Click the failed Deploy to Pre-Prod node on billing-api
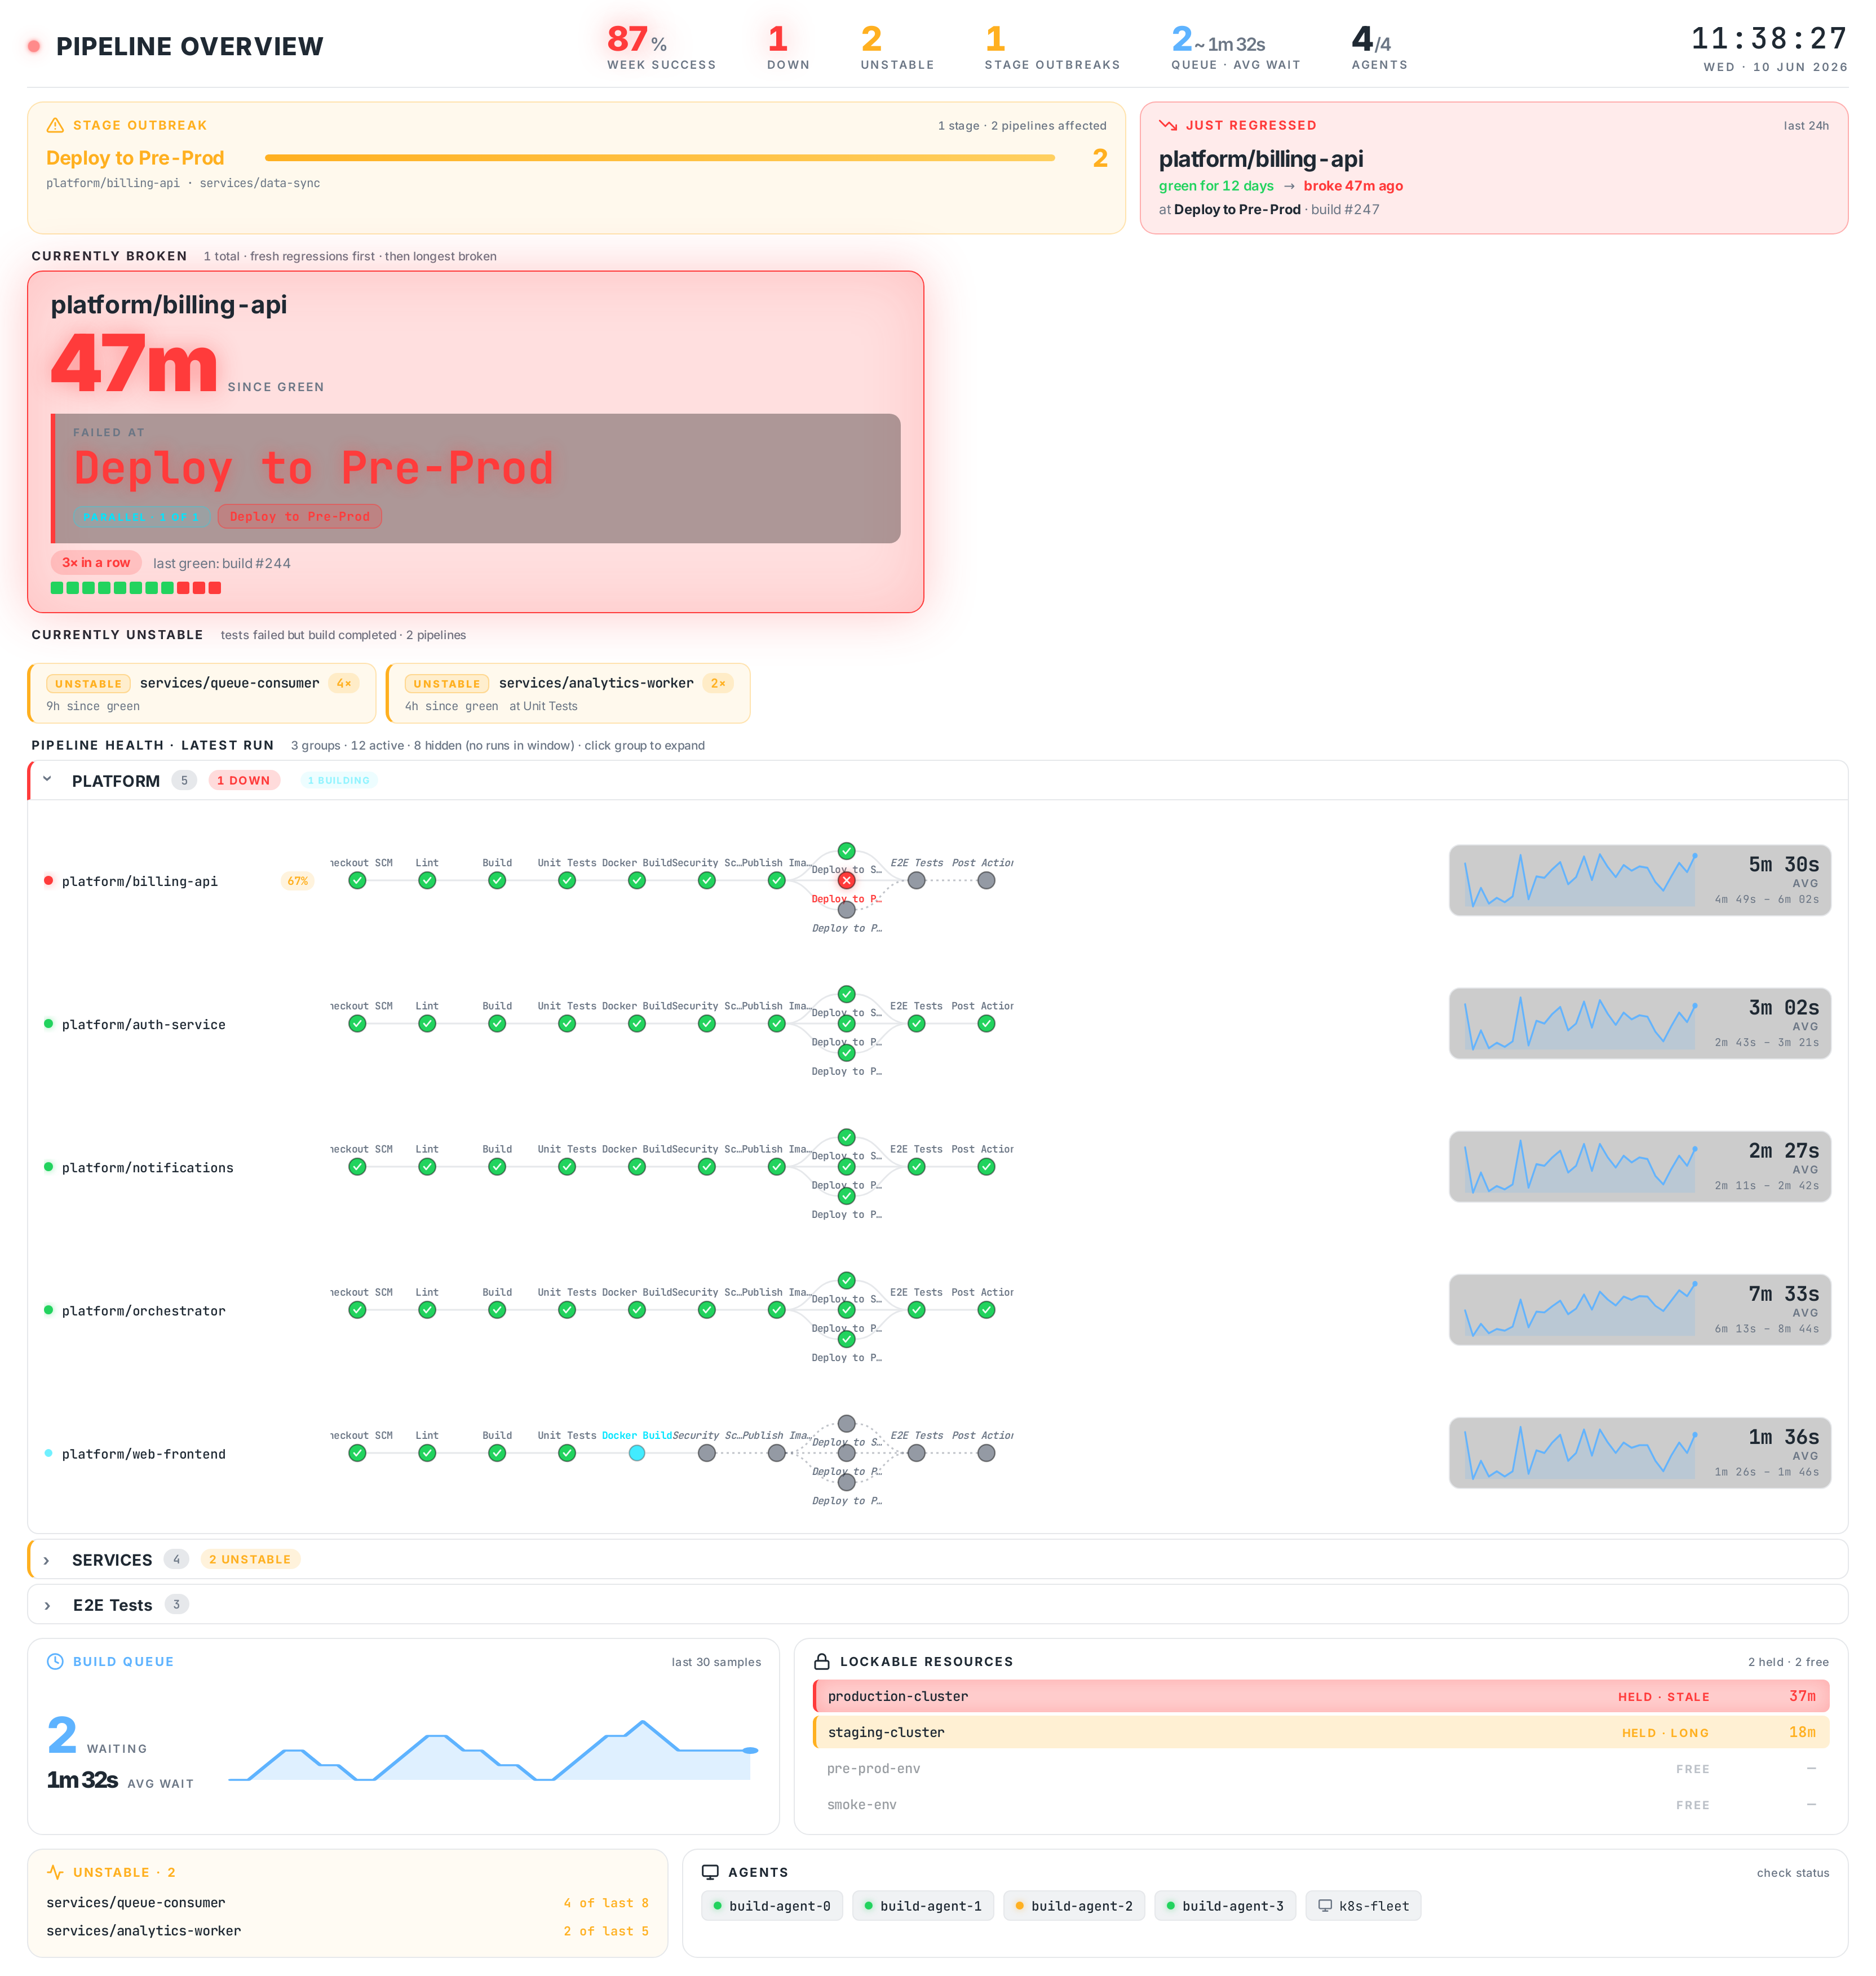Viewport: 1876px width, 1976px height. (x=846, y=880)
